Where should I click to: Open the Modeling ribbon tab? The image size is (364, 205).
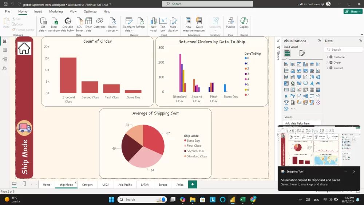[x=56, y=12]
